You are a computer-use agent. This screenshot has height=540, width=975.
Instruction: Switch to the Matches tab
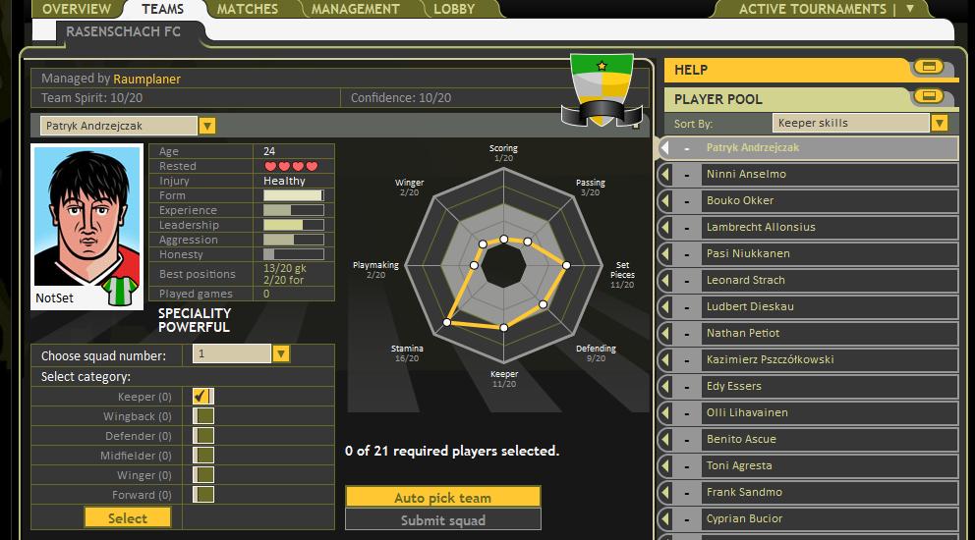(x=247, y=9)
